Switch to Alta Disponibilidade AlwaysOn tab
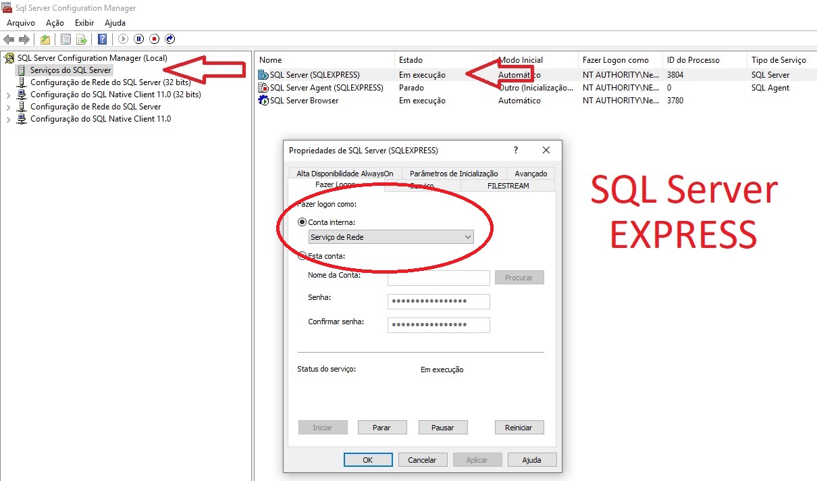The width and height of the screenshot is (817, 481). point(345,174)
